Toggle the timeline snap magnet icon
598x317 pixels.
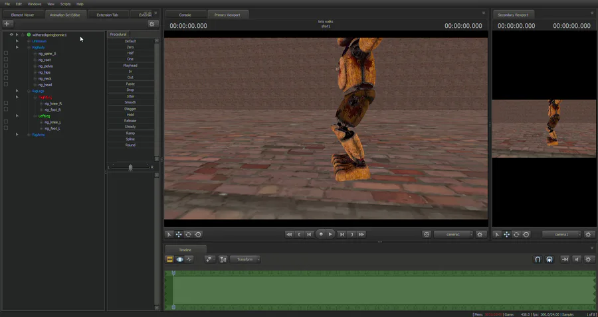point(538,259)
